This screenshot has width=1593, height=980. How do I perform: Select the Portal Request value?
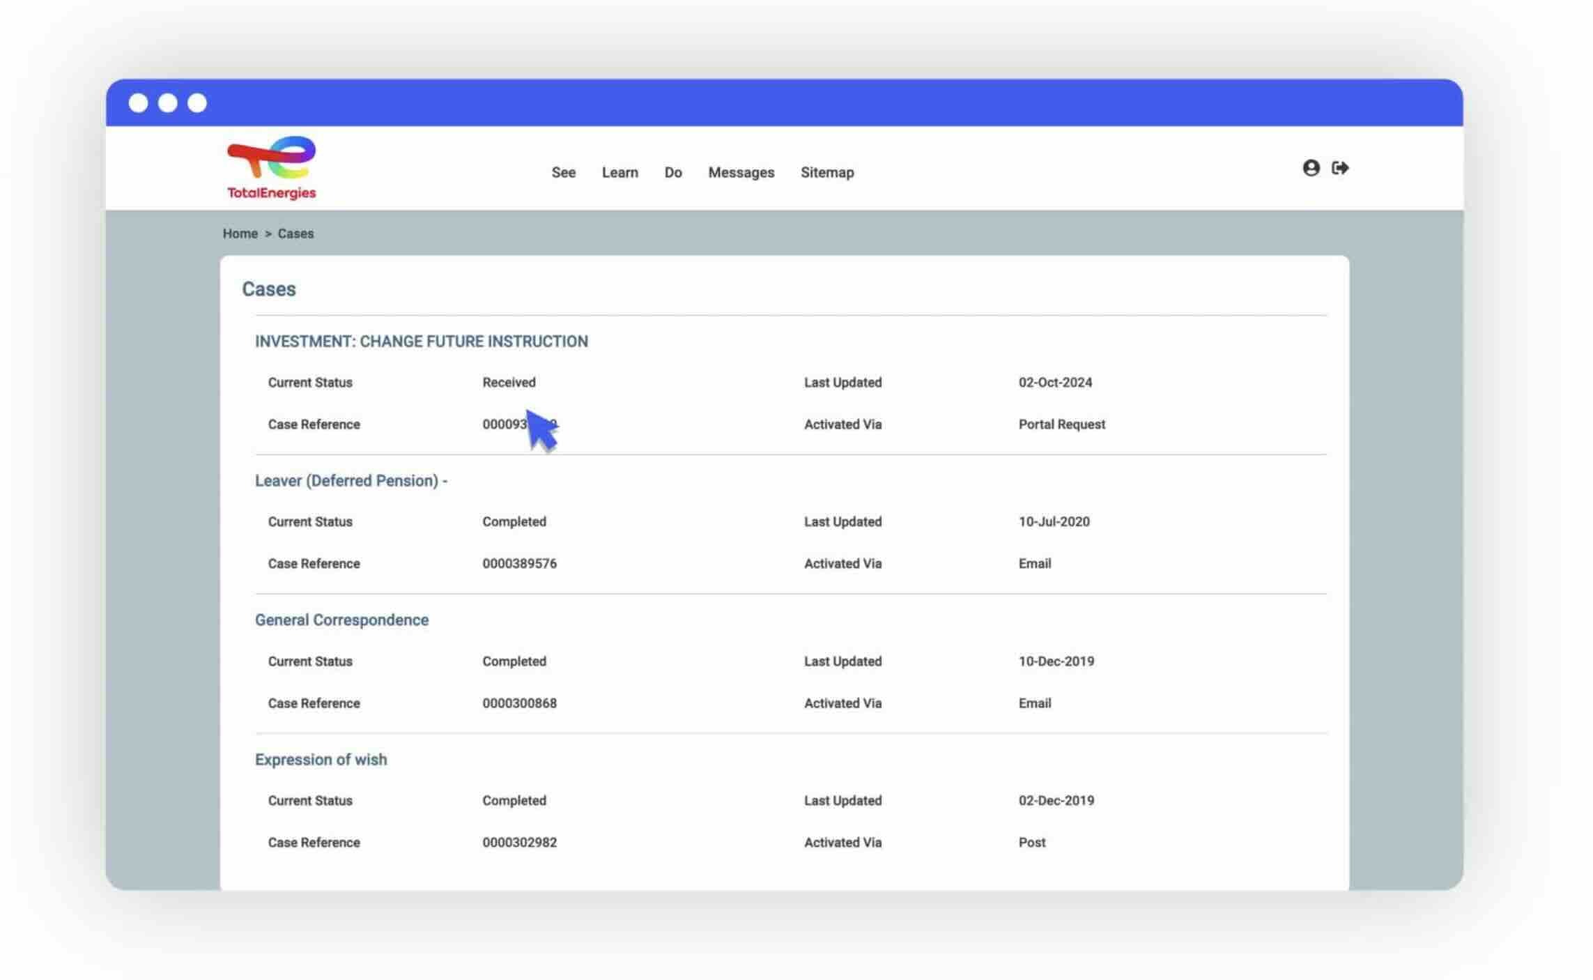coord(1061,424)
